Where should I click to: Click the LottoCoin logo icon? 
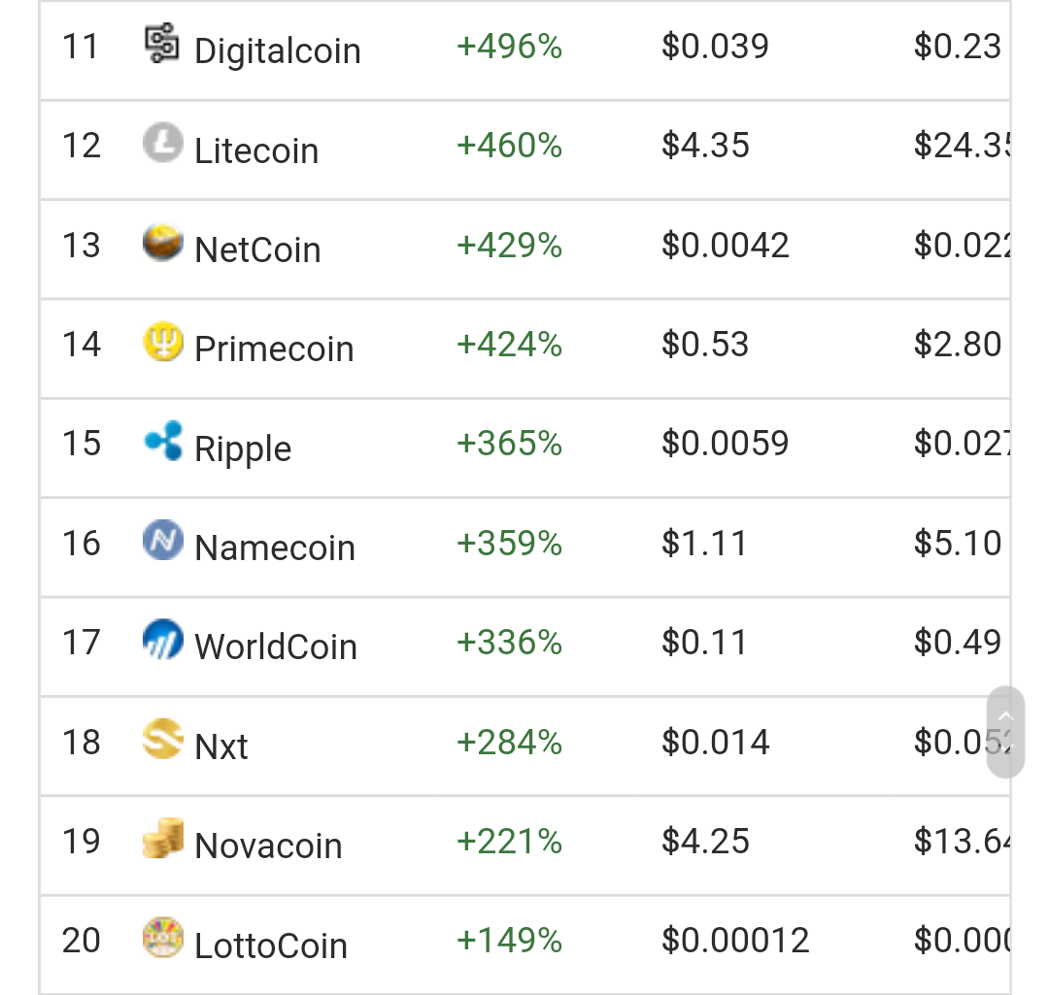tap(162, 939)
